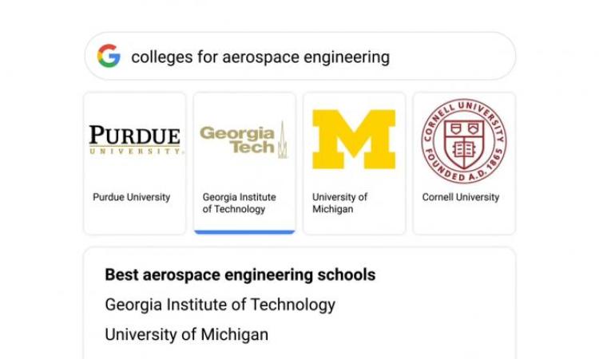Select the Purdue University card label
The height and width of the screenshot is (359, 599).
pos(131,197)
